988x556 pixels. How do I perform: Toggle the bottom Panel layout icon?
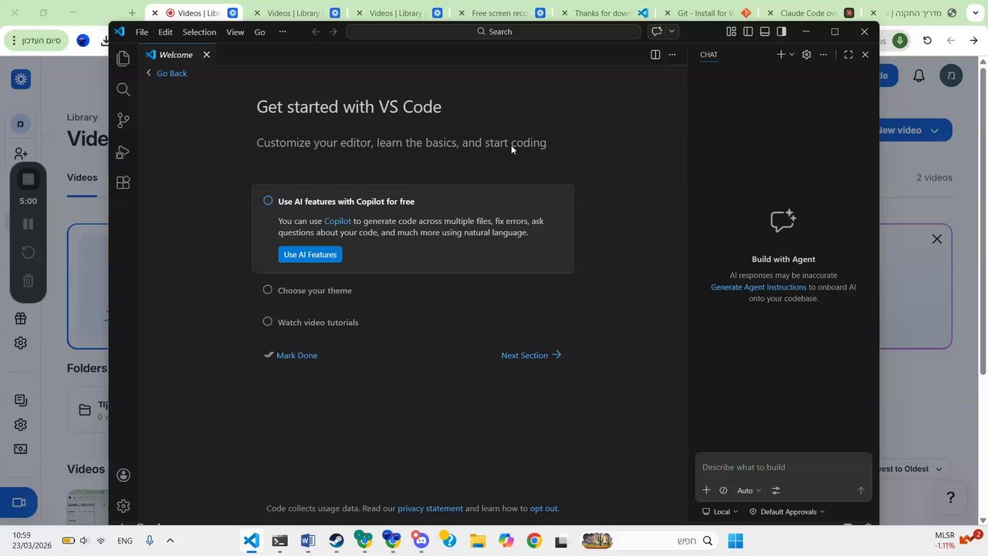coord(765,32)
